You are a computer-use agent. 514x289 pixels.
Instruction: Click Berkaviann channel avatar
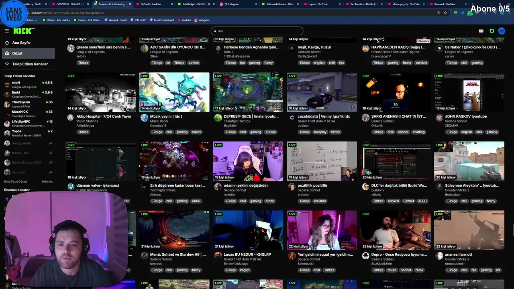coord(439,187)
